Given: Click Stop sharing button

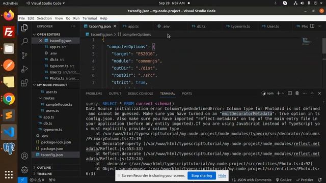Looking at the screenshot, I should coord(202,175).
